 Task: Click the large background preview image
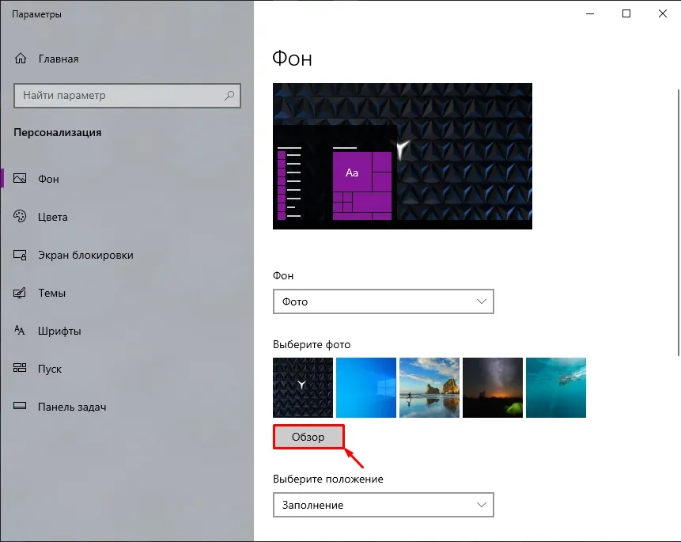tap(402, 156)
